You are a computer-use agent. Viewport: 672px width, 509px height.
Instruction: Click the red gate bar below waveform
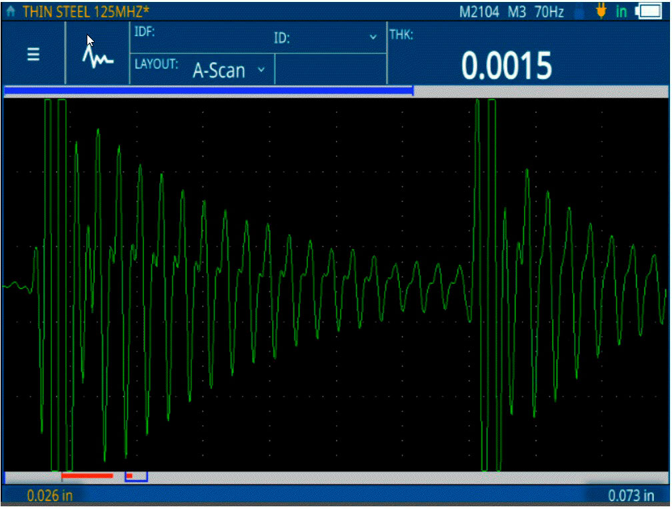click(x=87, y=476)
